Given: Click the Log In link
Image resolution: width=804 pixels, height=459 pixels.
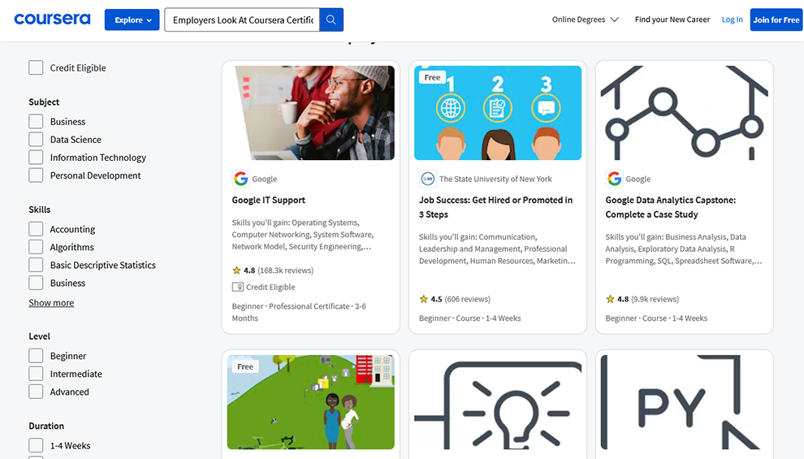Looking at the screenshot, I should click(x=733, y=19).
